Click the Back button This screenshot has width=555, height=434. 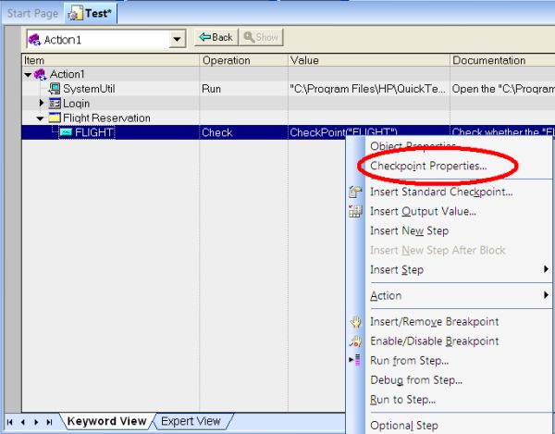click(216, 37)
